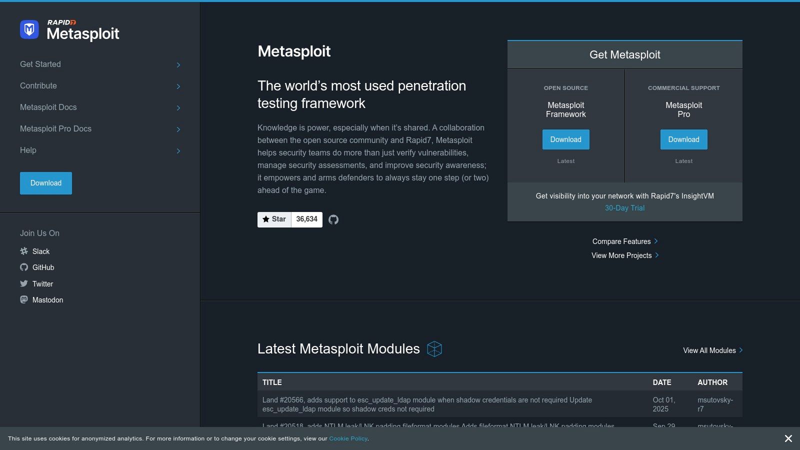Expand the Get Started menu chevron
Screen dimensions: 800x450
(x=178, y=65)
